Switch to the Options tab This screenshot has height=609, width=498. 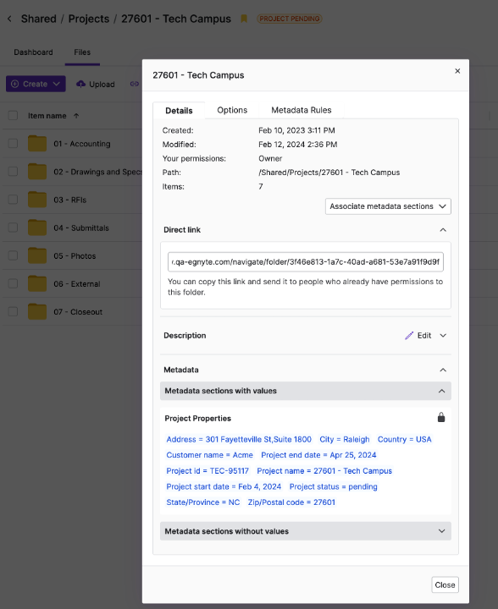pyautogui.click(x=232, y=110)
